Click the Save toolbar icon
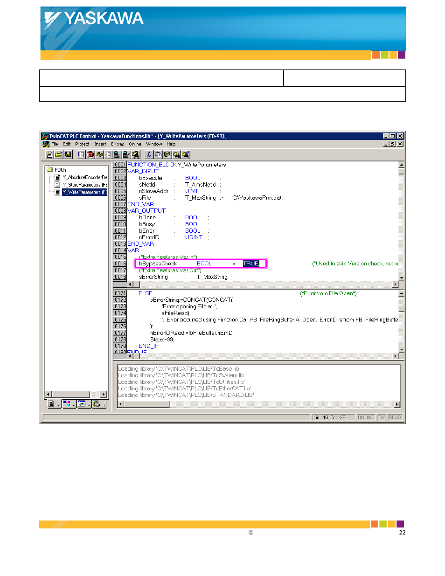This screenshot has width=445, height=576. (x=68, y=154)
